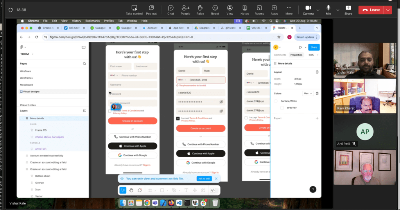Open the Mic options dropdown arrow
The image size is (400, 210).
click(x=337, y=10)
